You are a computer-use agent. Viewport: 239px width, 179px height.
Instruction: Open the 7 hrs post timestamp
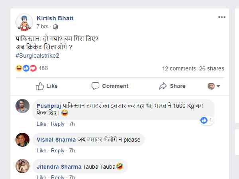(42, 27)
